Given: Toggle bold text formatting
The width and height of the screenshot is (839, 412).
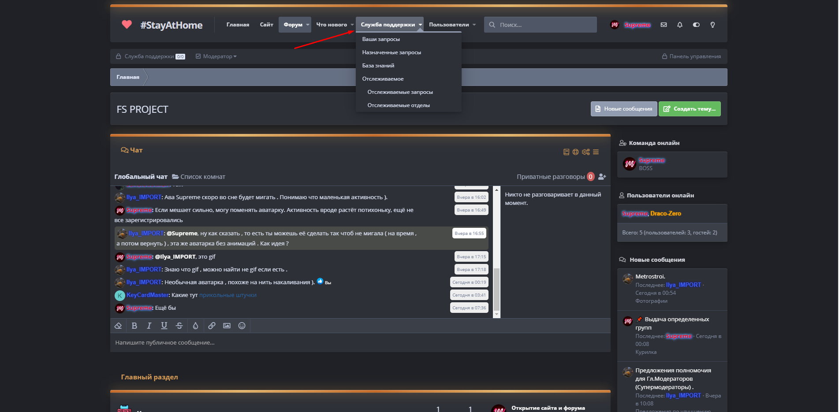Looking at the screenshot, I should [134, 326].
